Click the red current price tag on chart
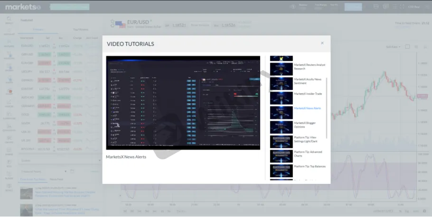432x217 pixels. [x=422, y=96]
